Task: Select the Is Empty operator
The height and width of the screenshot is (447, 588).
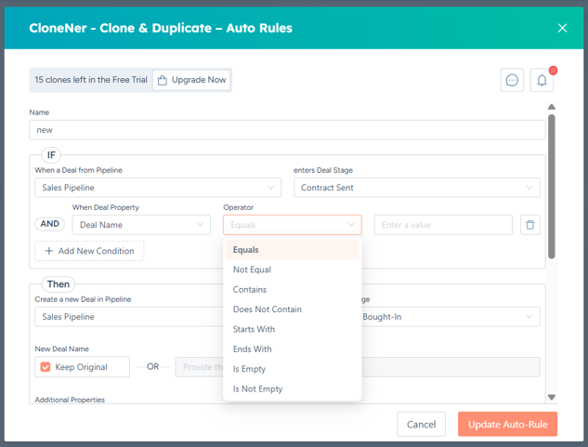Action: (292, 369)
